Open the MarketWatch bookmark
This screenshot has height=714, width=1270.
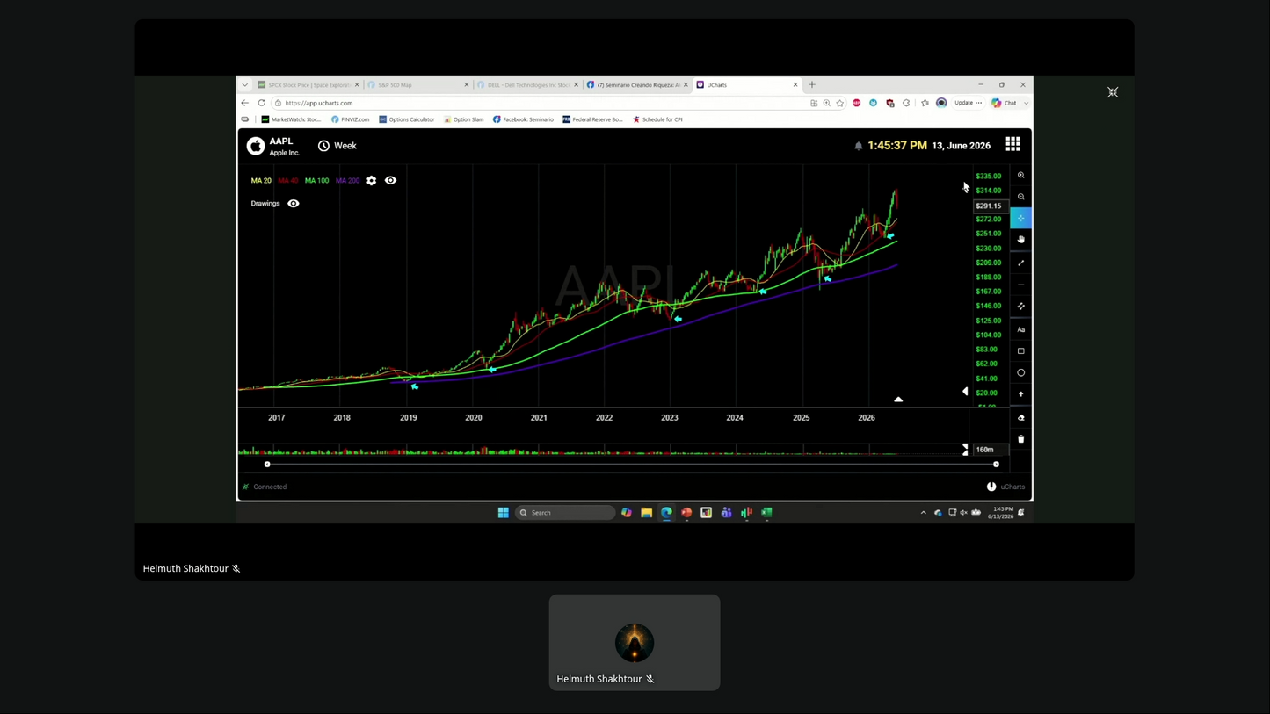pyautogui.click(x=292, y=119)
